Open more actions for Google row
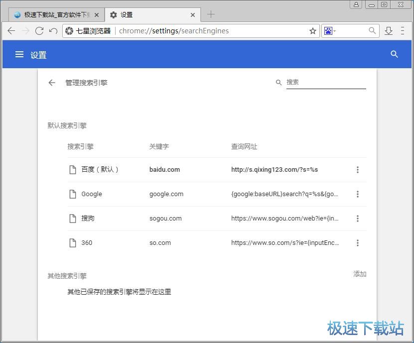414x343 pixels. point(358,194)
